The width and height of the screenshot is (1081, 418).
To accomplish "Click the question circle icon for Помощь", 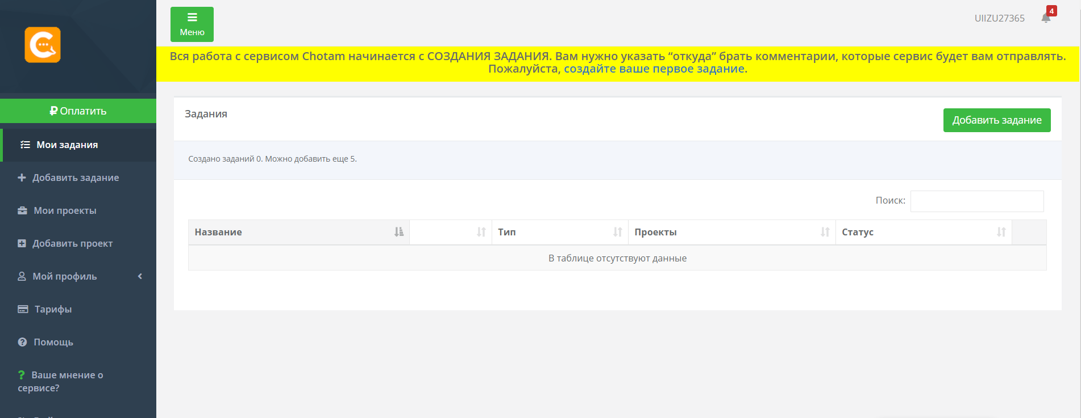I will [x=23, y=343].
